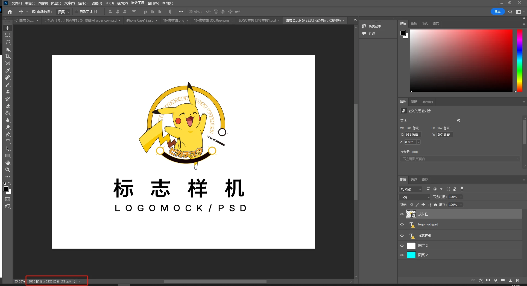Click the 共享 share button
Image resolution: width=527 pixels, height=286 pixels.
coord(497,12)
